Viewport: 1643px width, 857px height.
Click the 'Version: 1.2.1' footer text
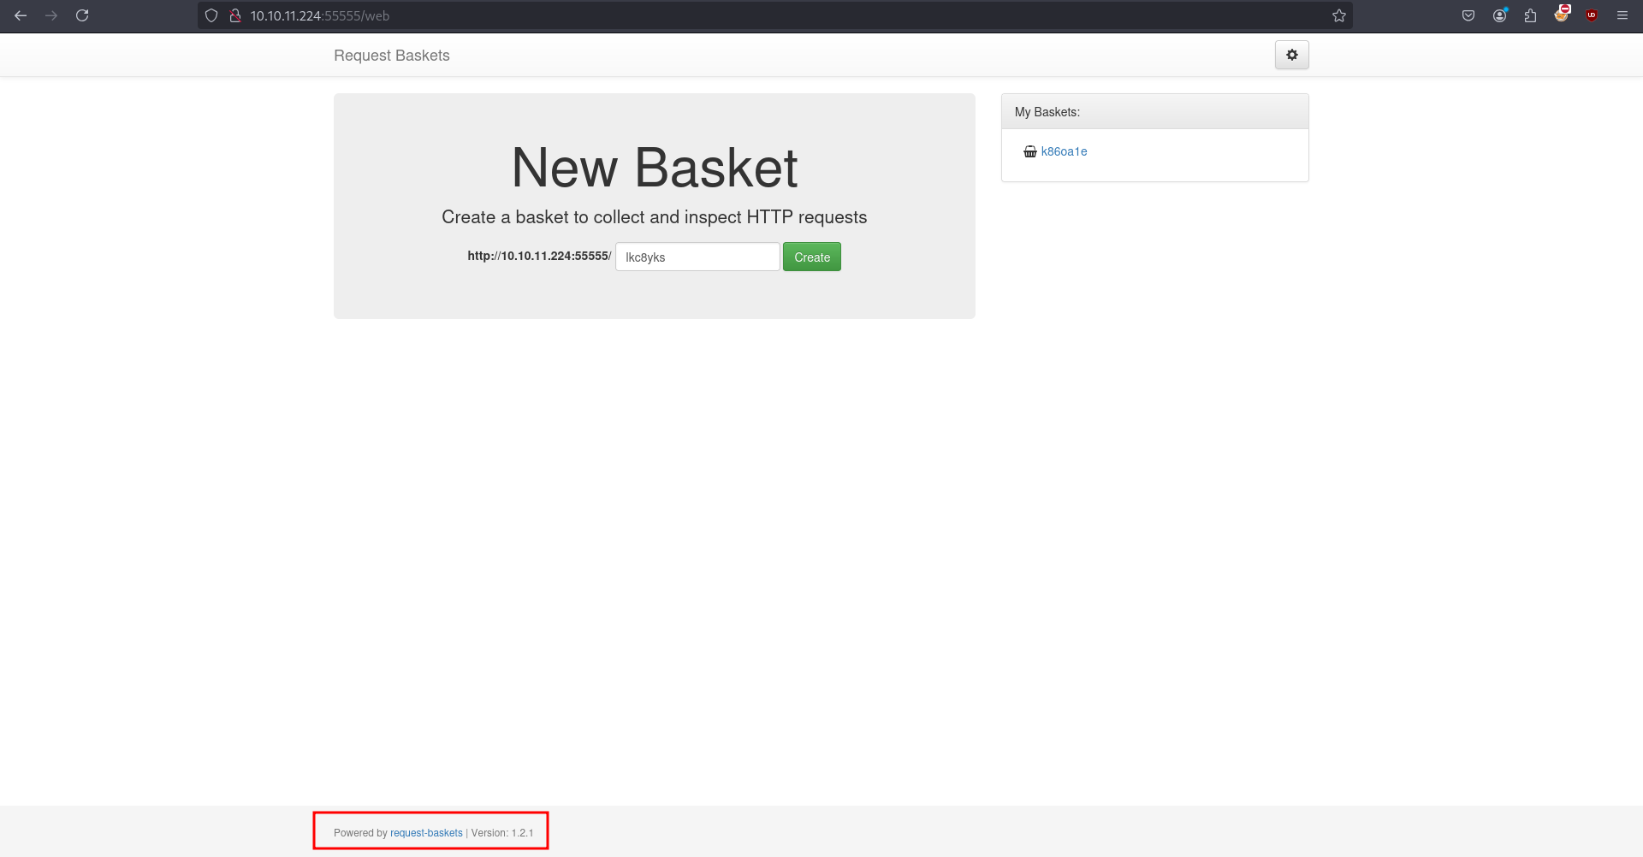tap(502, 833)
